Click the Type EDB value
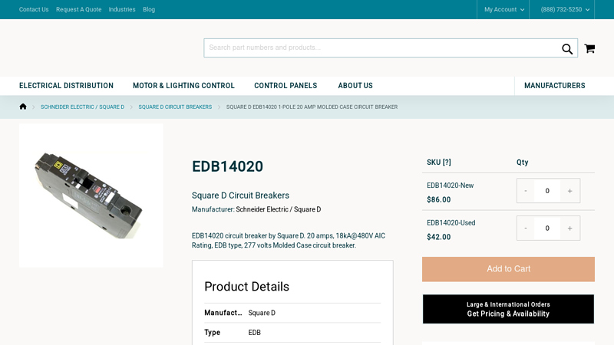The height and width of the screenshot is (345, 614). 254,333
